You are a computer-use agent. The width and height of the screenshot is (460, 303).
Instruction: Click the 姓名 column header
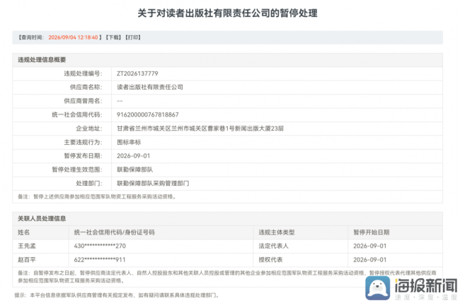point(24,232)
